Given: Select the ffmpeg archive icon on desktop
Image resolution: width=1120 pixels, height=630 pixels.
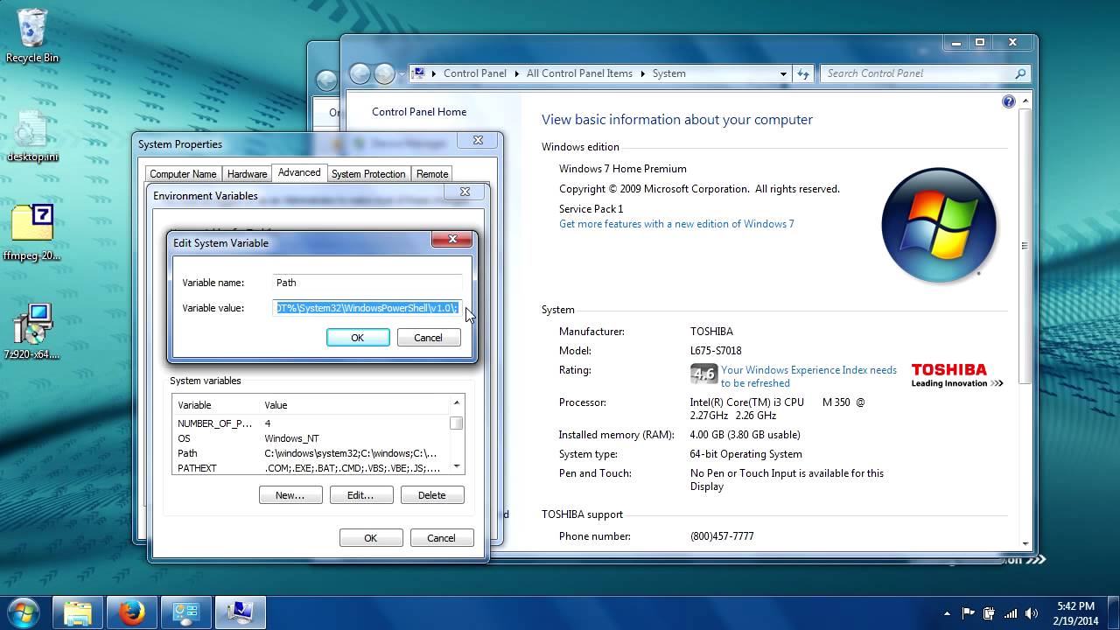Looking at the screenshot, I should [x=32, y=233].
